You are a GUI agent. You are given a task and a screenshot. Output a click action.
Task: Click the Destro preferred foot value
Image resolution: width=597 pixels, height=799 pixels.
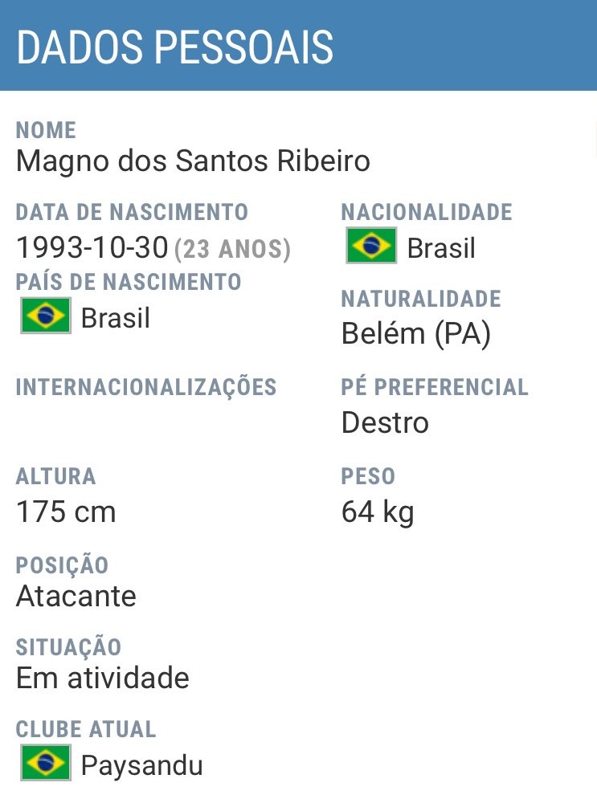[x=385, y=423]
